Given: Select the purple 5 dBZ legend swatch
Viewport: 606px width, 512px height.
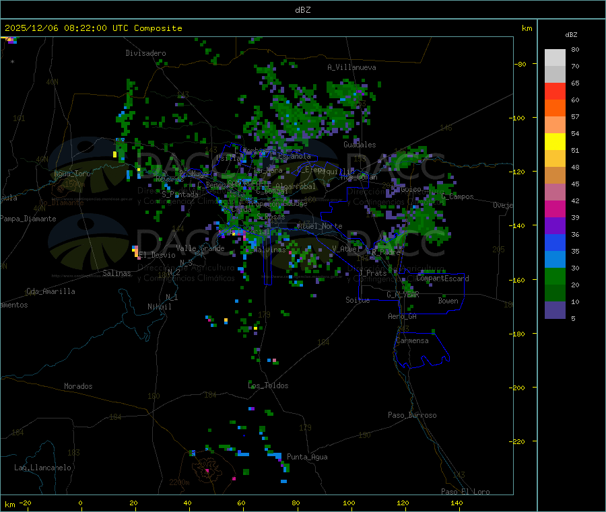Looking at the screenshot, I should pyautogui.click(x=555, y=310).
